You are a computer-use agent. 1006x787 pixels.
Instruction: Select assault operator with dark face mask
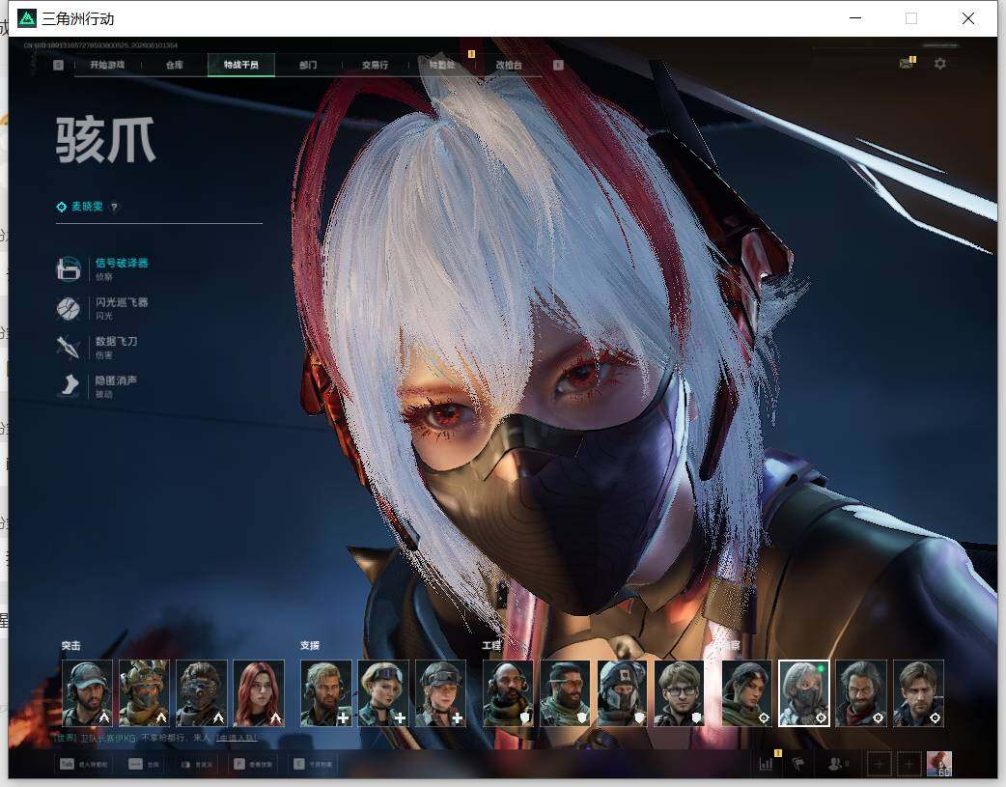pos(202,692)
